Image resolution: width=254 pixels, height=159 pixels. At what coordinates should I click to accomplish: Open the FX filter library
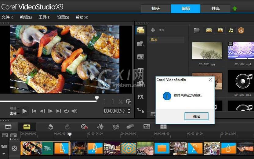click(x=140, y=97)
